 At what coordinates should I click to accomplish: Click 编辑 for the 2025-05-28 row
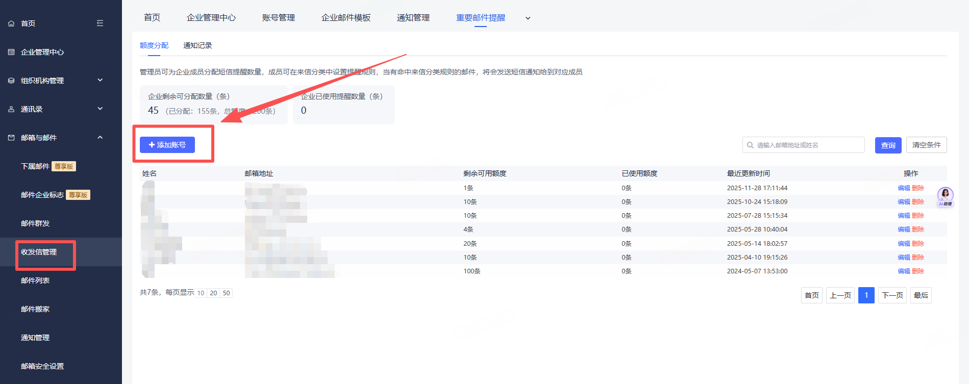click(904, 229)
